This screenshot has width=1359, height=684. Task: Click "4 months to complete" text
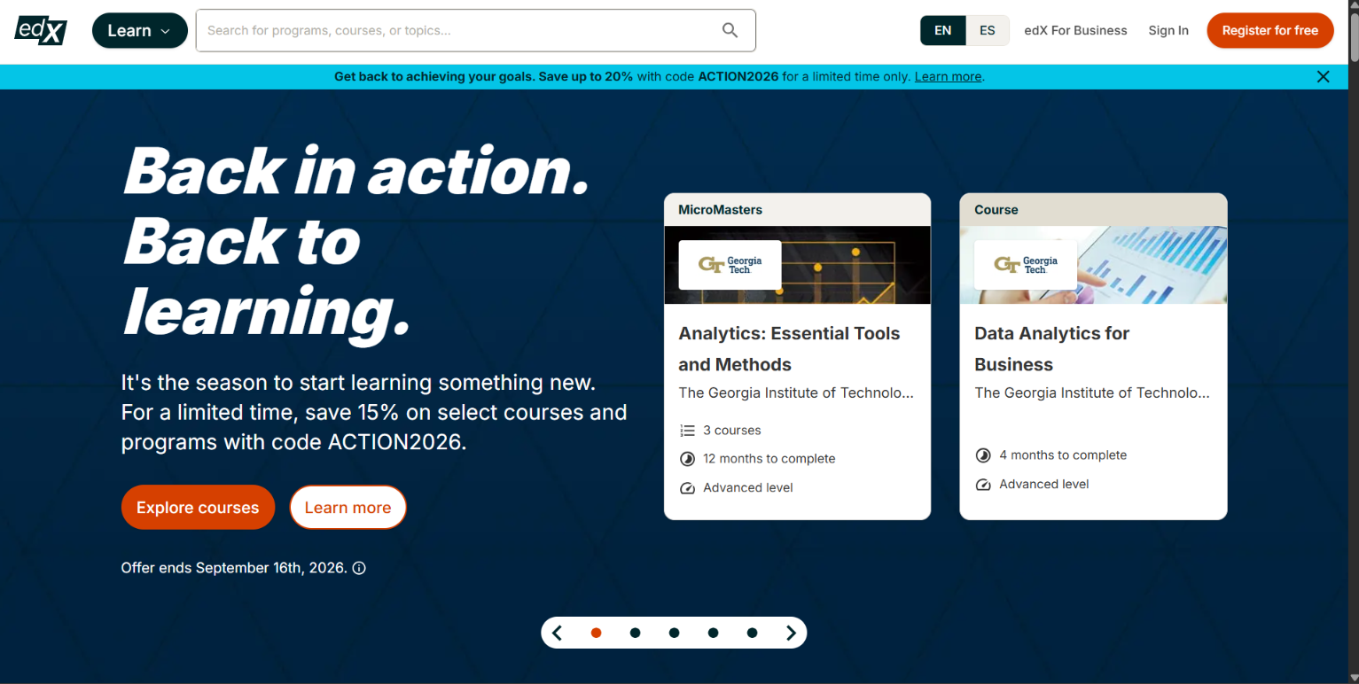tap(1063, 455)
